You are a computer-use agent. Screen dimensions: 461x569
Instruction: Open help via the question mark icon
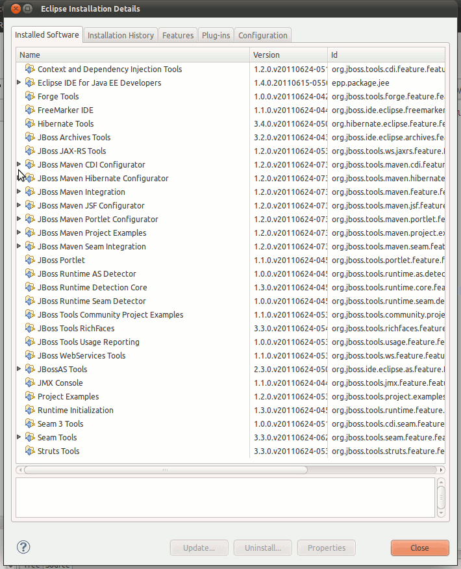click(x=23, y=547)
